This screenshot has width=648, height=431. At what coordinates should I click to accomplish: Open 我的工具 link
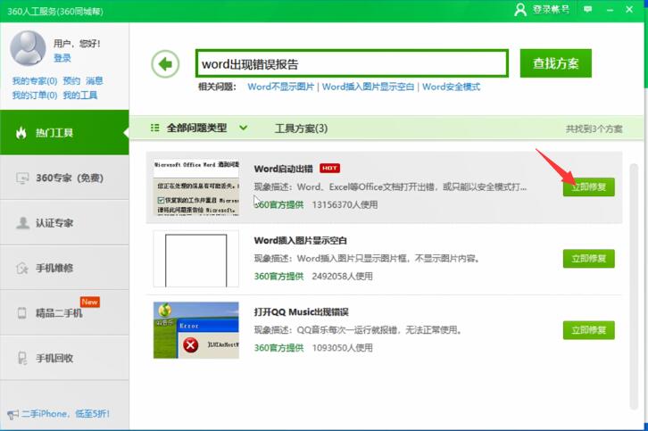tap(80, 95)
